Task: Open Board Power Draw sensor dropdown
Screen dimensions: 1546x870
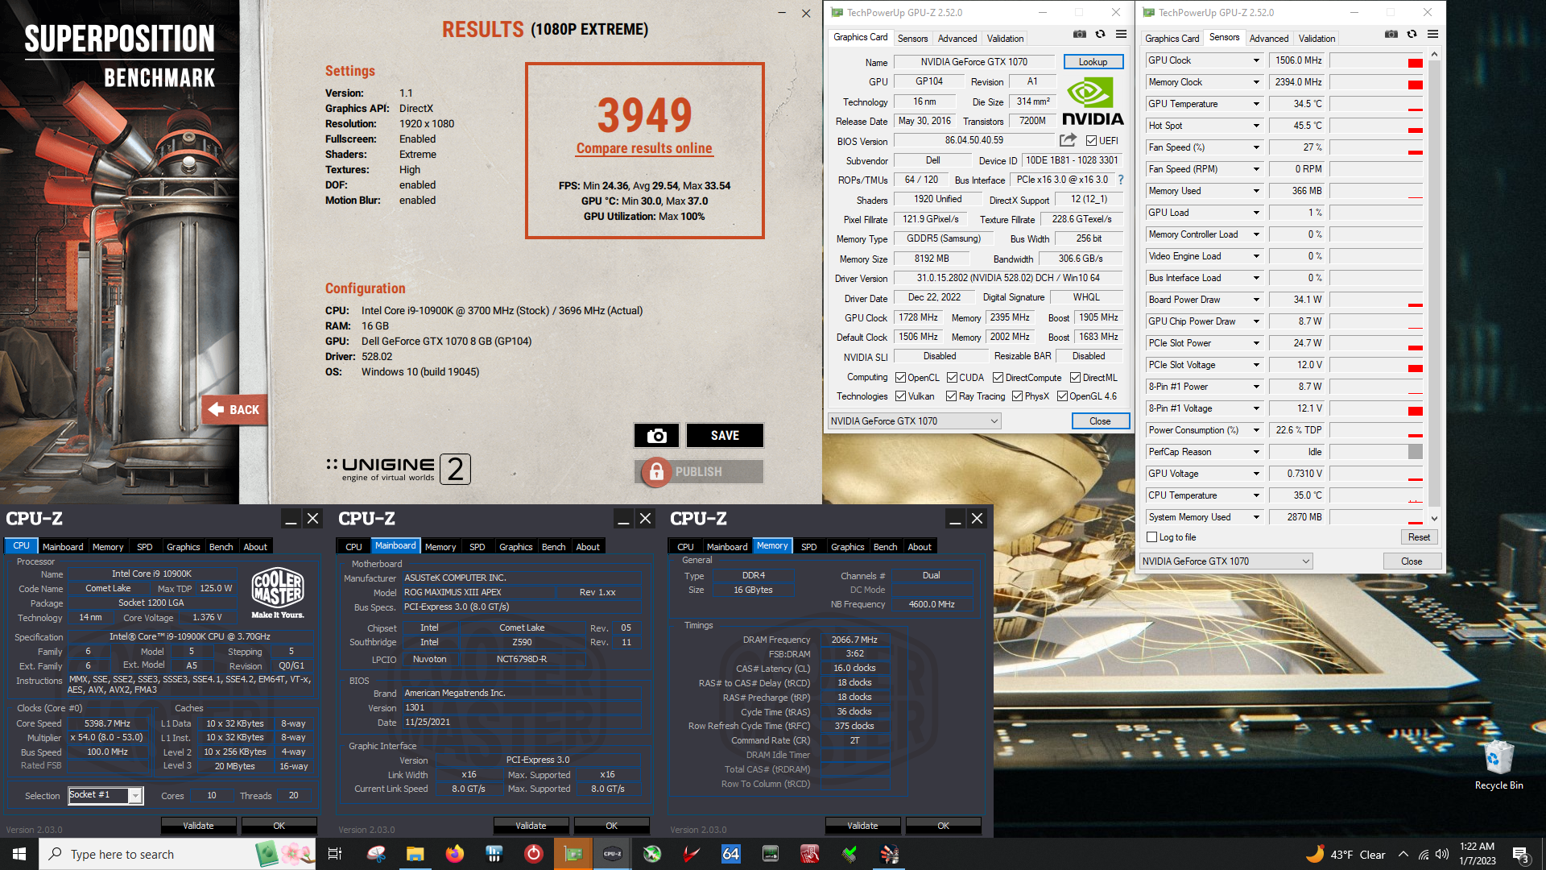Action: pyautogui.click(x=1256, y=300)
